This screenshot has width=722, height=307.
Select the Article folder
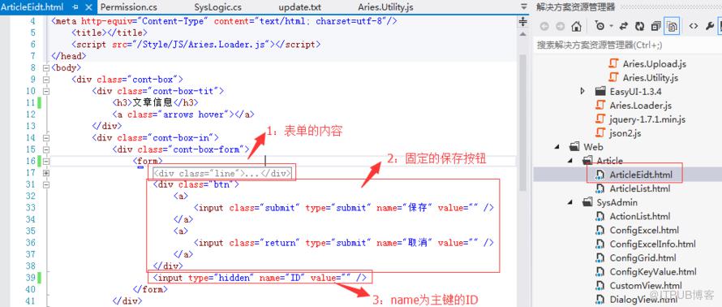pos(609,161)
